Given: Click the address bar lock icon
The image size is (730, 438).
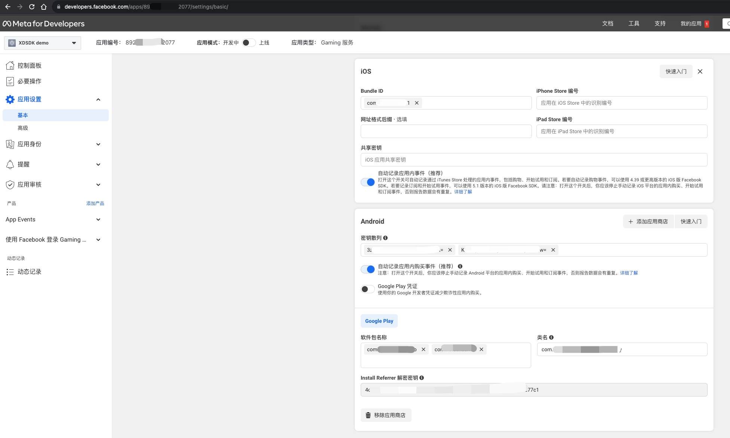Looking at the screenshot, I should 59,7.
